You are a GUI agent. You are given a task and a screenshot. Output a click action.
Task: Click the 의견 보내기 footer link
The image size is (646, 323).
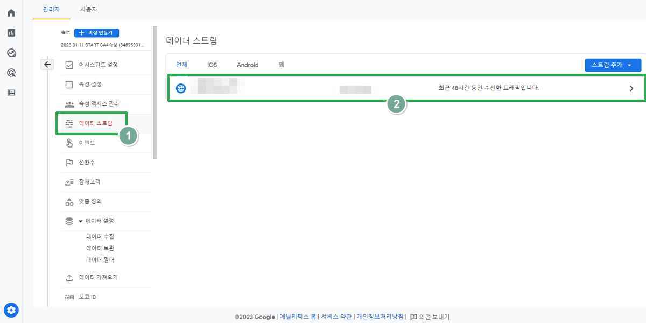(x=434, y=317)
